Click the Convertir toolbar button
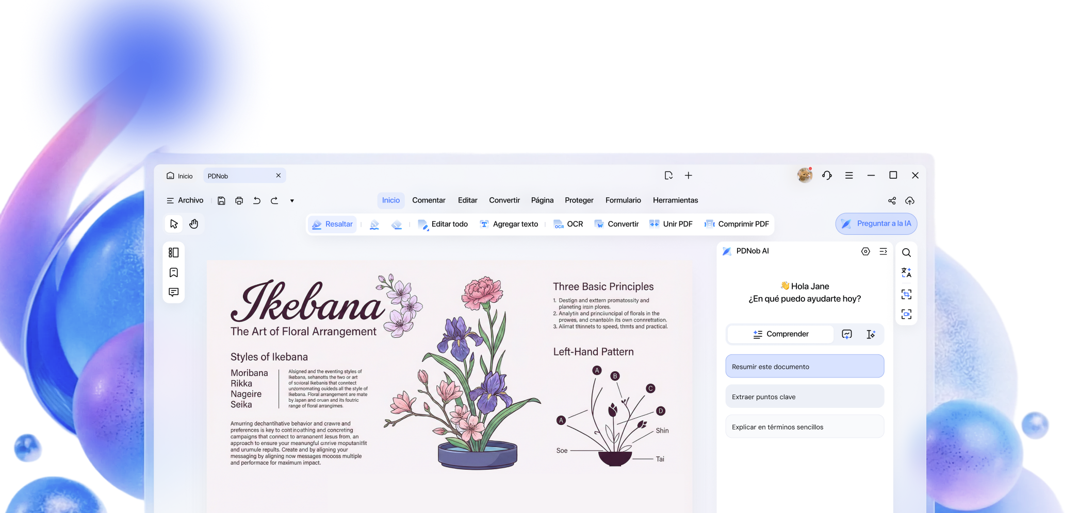This screenshot has height=513, width=1079. 617,224
